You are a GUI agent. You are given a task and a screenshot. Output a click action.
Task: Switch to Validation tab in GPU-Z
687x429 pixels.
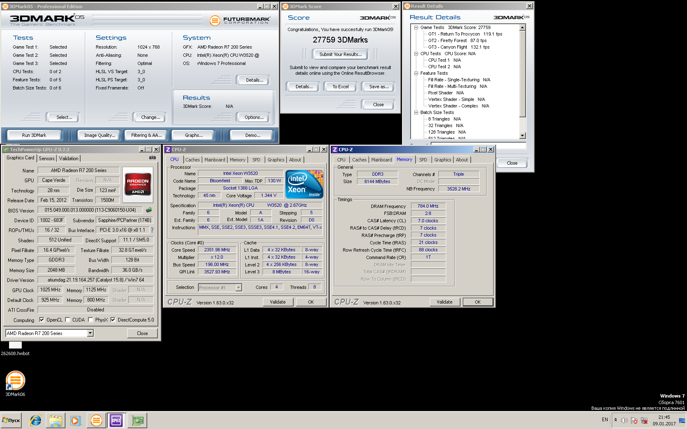[x=69, y=159]
